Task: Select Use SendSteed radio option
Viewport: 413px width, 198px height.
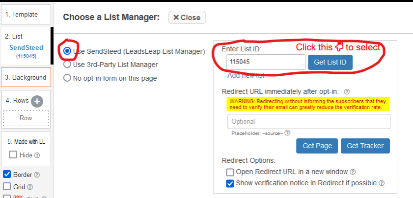Action: (x=67, y=51)
